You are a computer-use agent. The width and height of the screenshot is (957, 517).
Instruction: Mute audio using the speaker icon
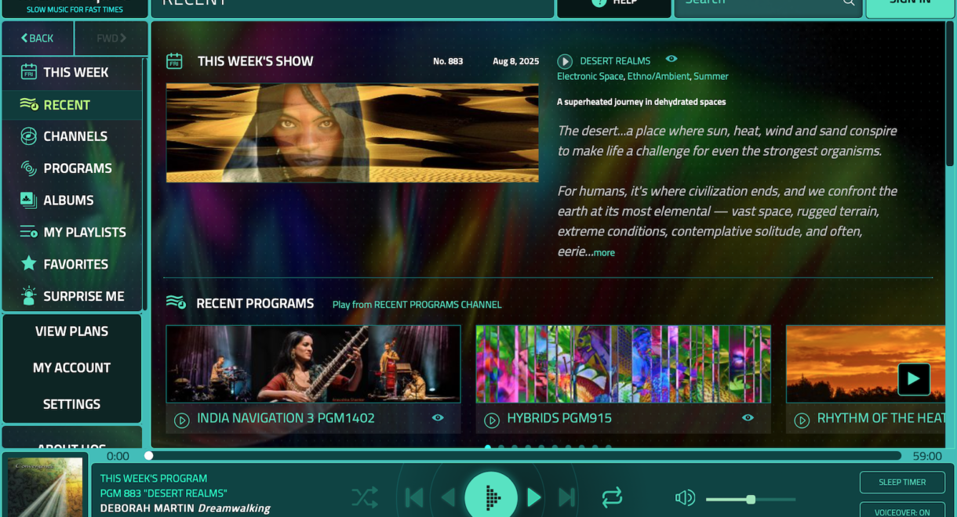(x=685, y=498)
